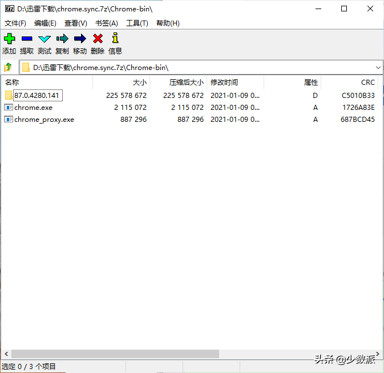Image resolution: width=384 pixels, height=373 pixels.
Task: Click modified date of chrome.exe row
Action: click(x=235, y=107)
